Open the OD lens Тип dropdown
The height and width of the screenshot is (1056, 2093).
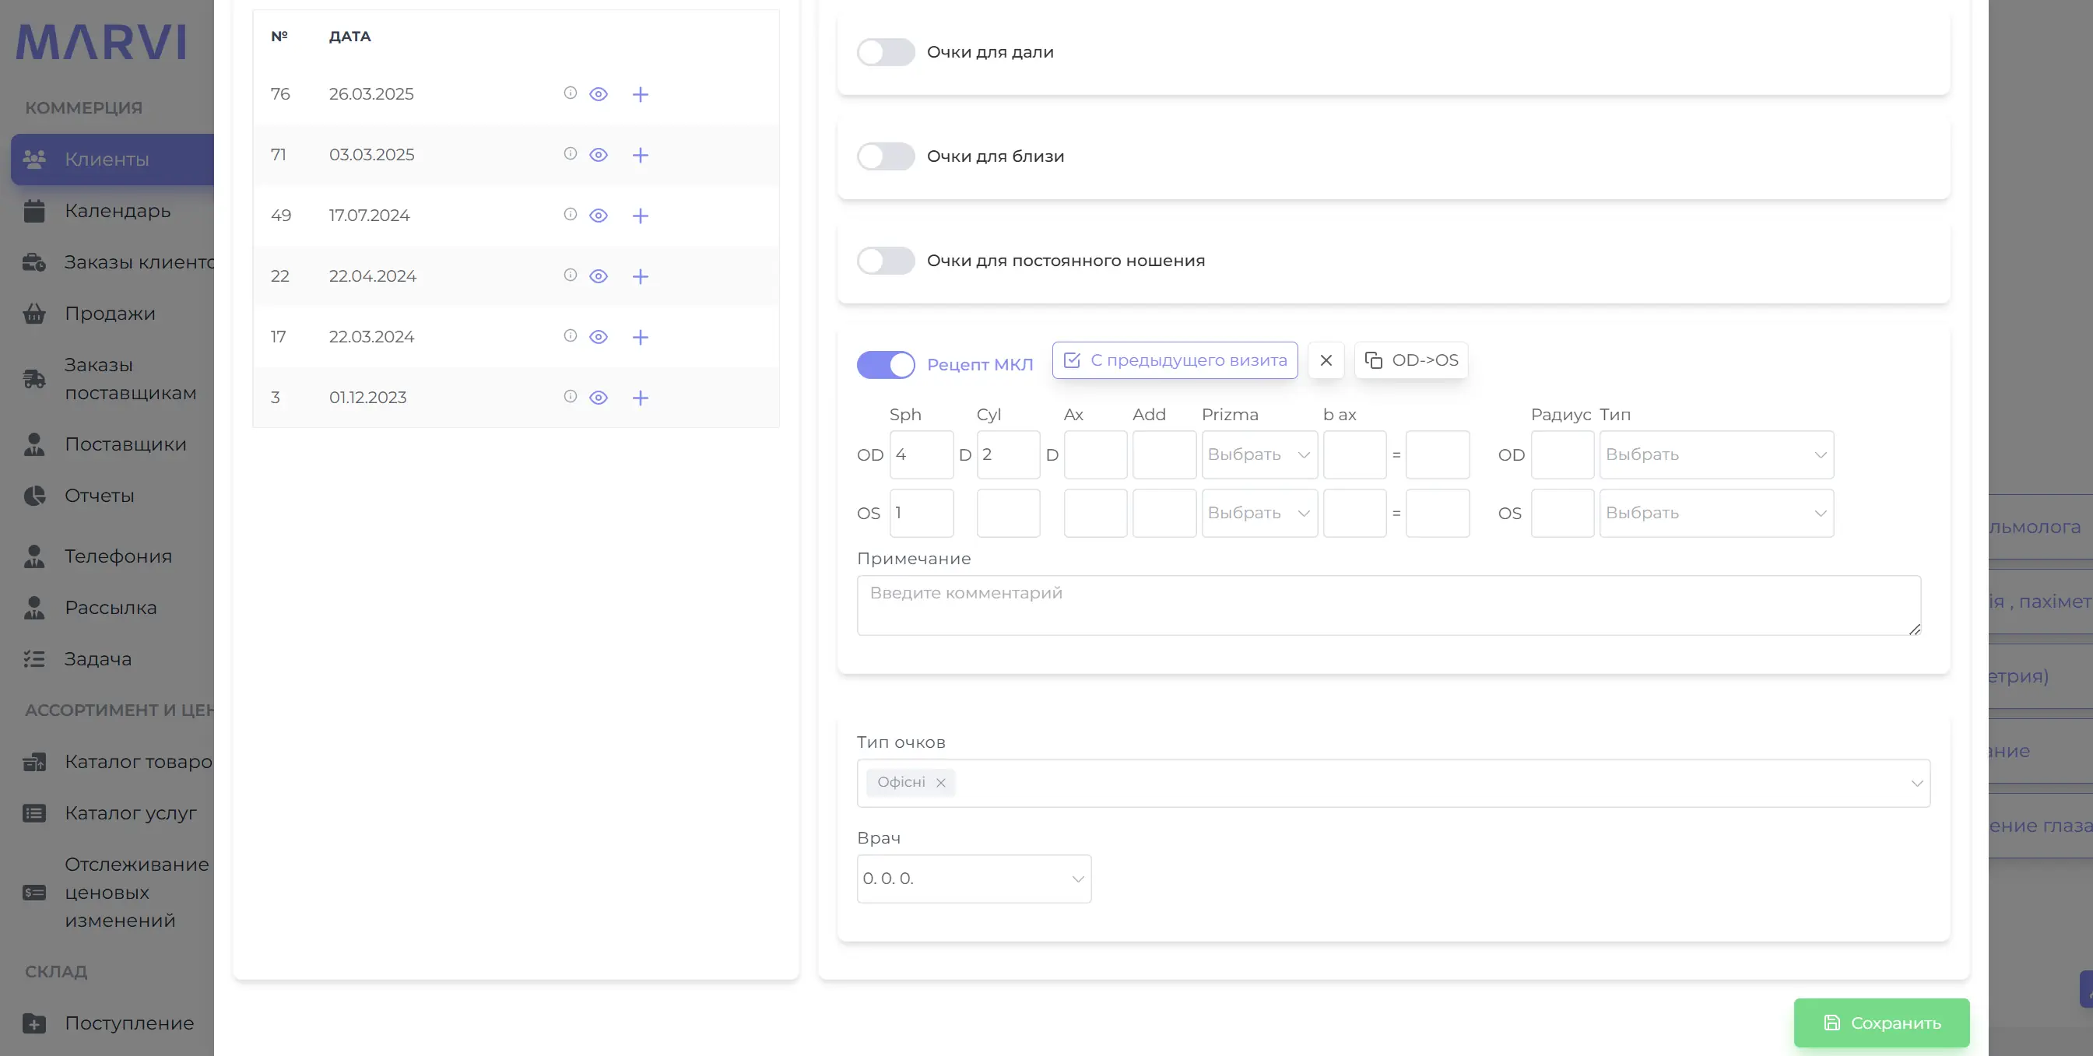[1716, 455]
